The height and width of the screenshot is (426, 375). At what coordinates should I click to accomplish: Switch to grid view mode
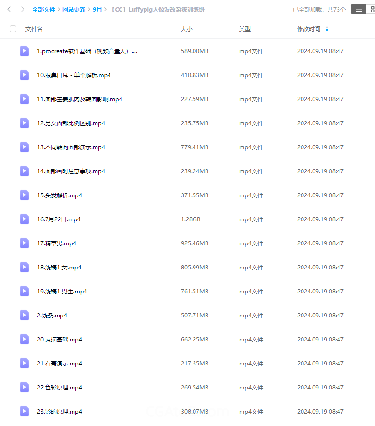point(372,9)
